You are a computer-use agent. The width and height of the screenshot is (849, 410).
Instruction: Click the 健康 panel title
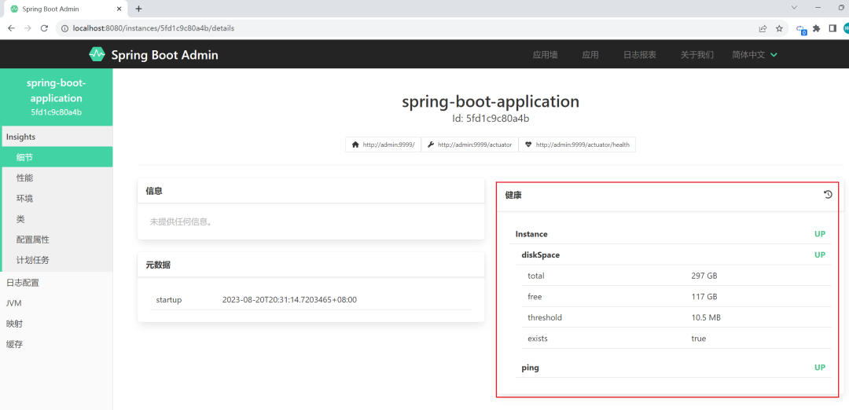(513, 196)
